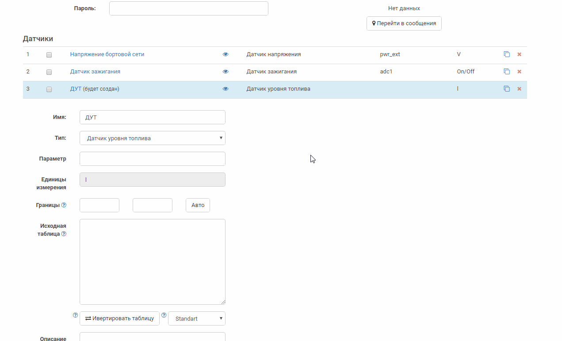Screen dimensions: 562x341
Task: Toggle eye visibility for Напряжение бортовой сети
Action: [x=226, y=54]
